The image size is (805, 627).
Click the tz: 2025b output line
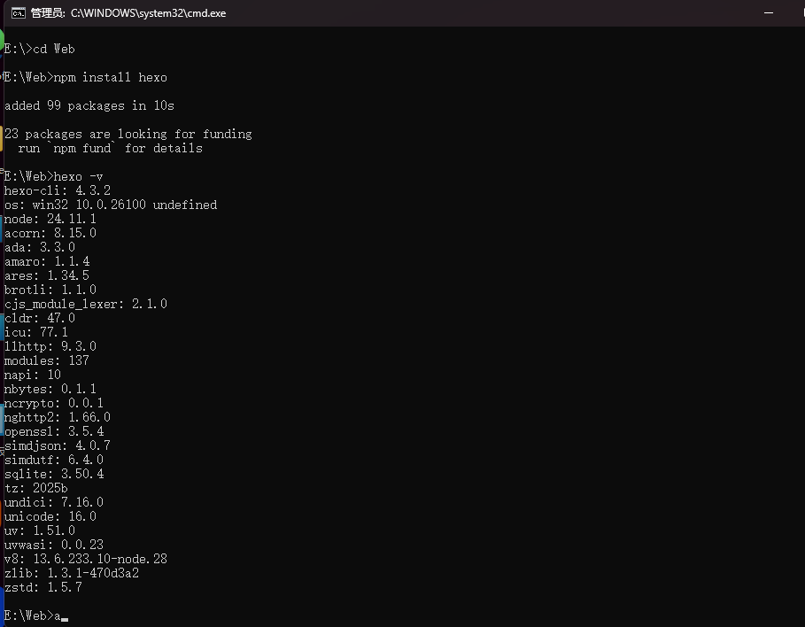tap(35, 488)
